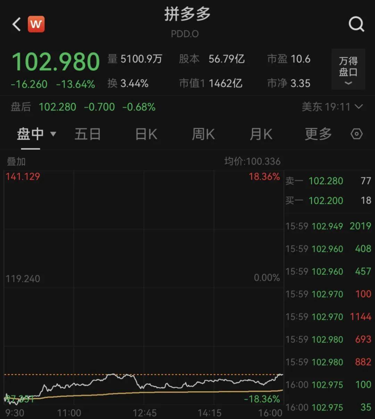Tap the 叠加 overlay button
375x419 pixels.
pos(16,161)
